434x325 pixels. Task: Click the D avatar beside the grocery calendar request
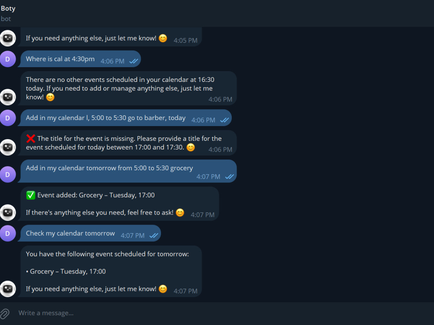(8, 174)
